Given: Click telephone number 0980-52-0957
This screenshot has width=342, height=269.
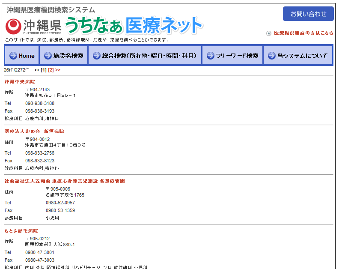Looking at the screenshot, I should pos(60,203).
